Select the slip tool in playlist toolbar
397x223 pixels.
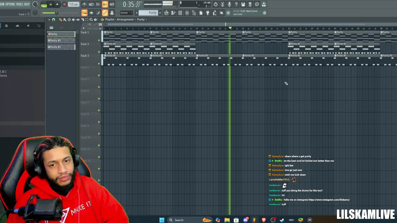click(78, 20)
